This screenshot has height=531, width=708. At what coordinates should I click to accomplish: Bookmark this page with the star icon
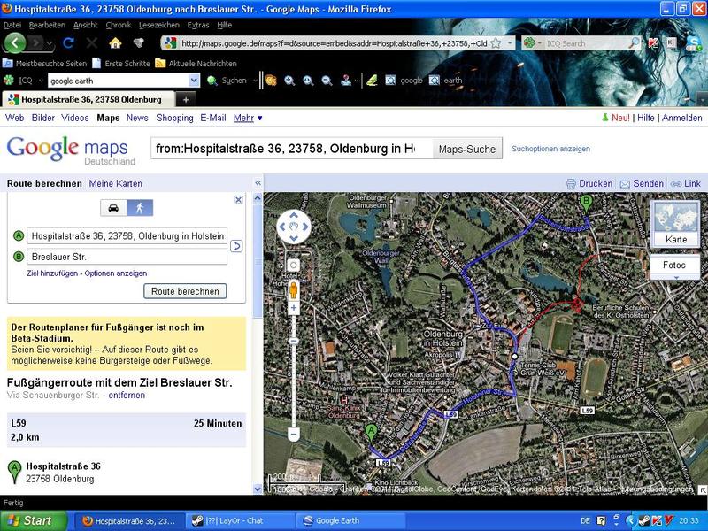coord(496,43)
